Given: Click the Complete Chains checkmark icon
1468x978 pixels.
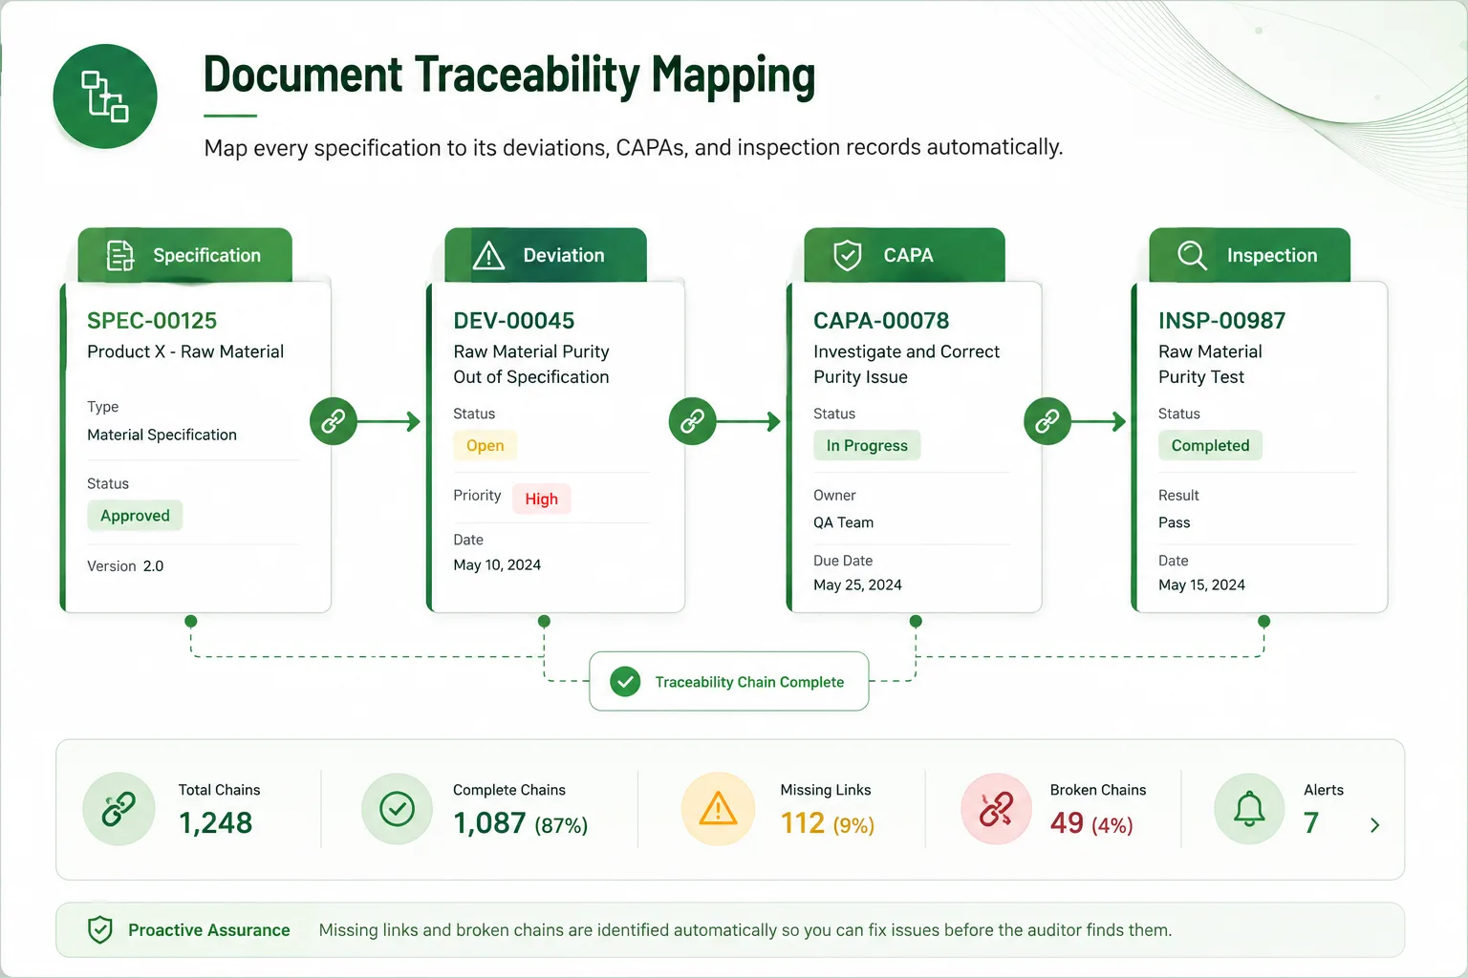Looking at the screenshot, I should 397,809.
